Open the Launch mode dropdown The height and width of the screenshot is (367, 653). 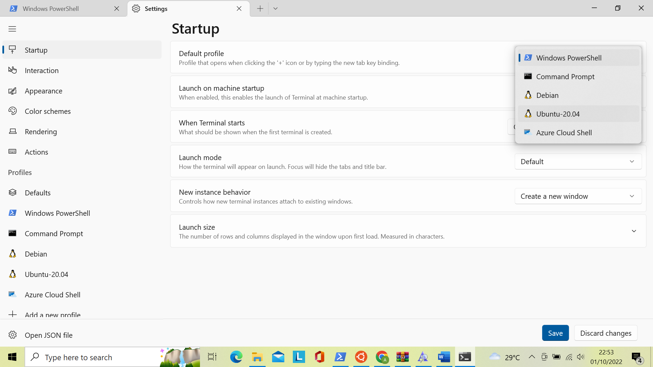tap(578, 161)
